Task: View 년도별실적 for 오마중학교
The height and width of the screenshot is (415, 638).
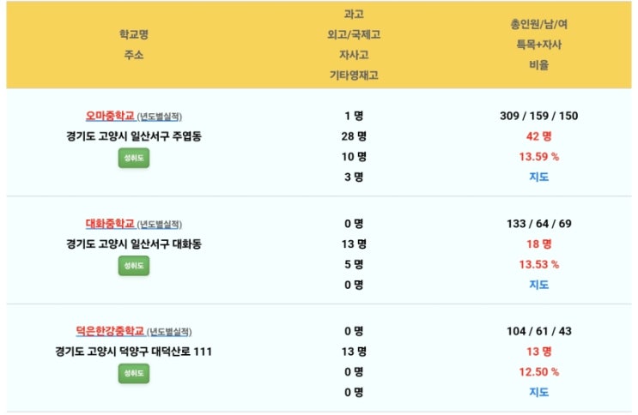Action: [x=160, y=117]
